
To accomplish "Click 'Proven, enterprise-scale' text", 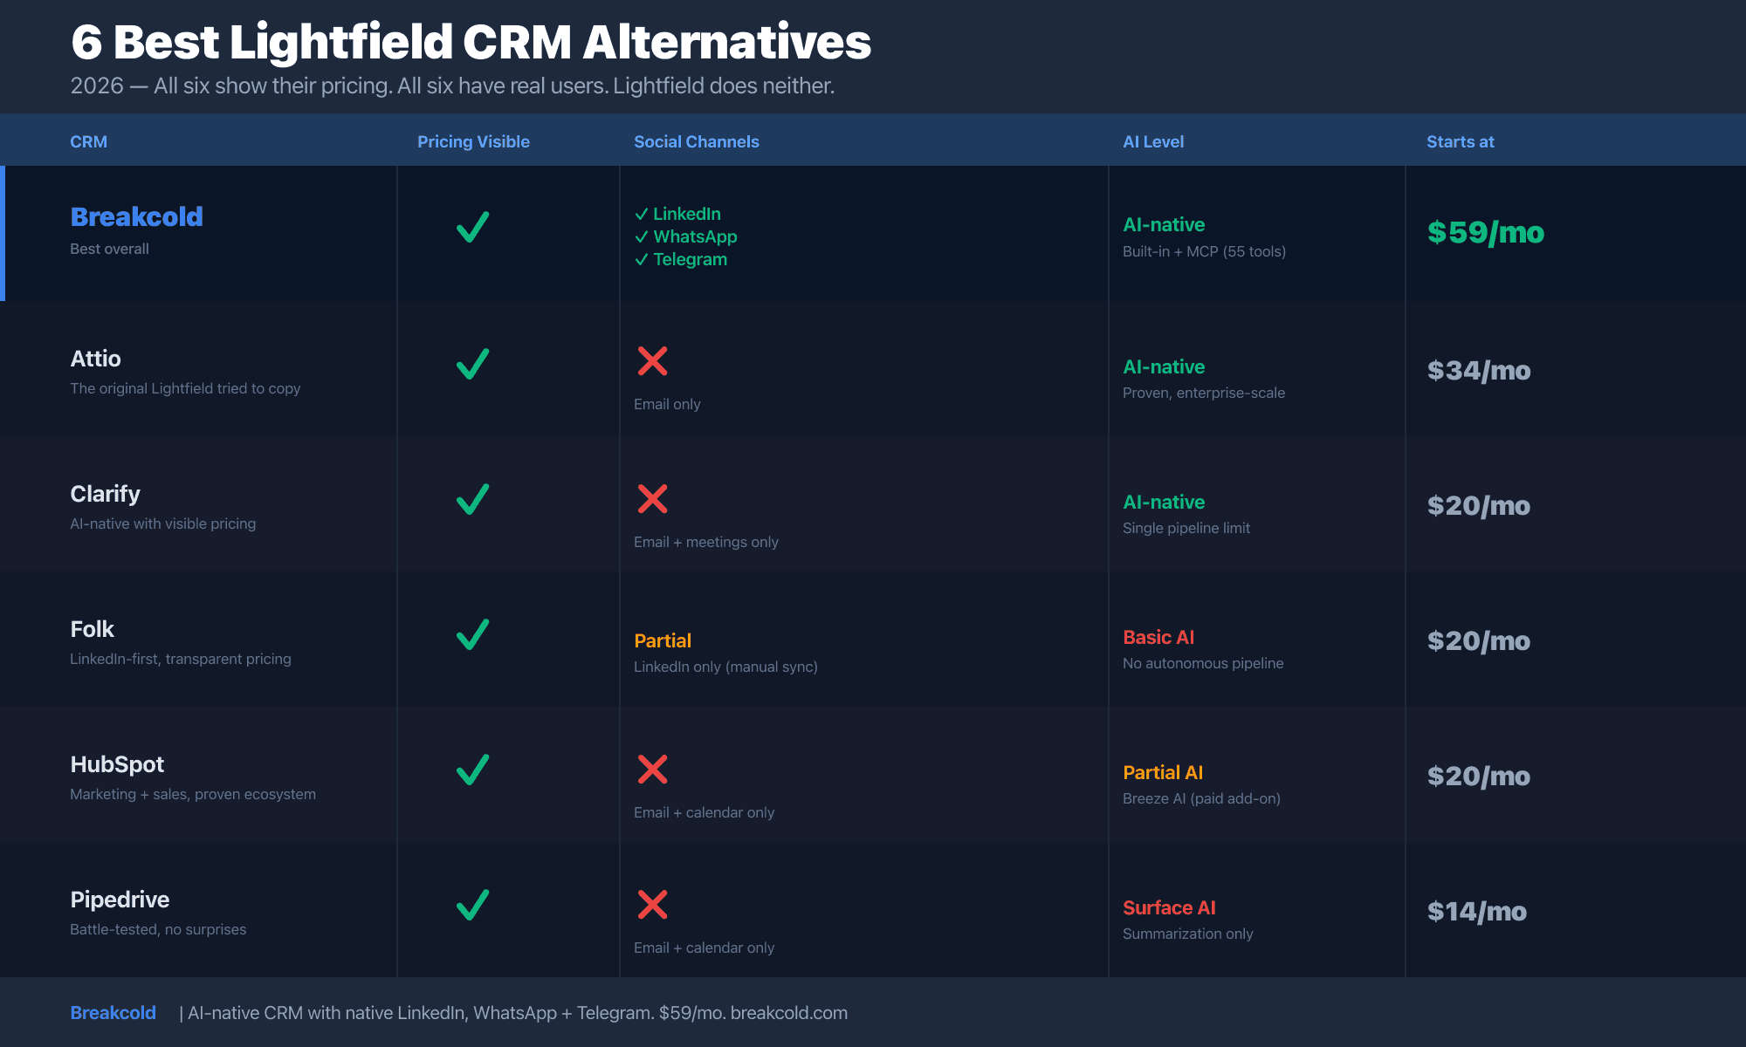I will [x=1204, y=393].
